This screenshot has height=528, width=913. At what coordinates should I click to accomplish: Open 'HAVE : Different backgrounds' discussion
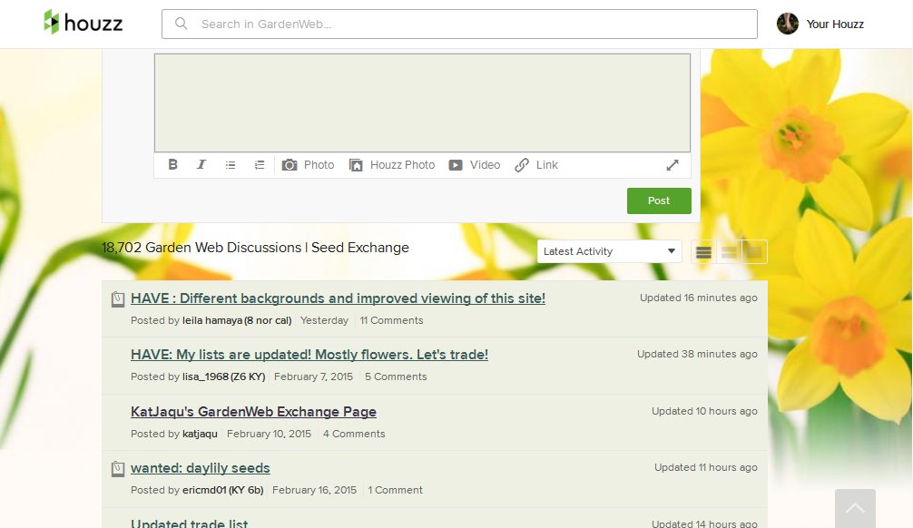(x=338, y=298)
